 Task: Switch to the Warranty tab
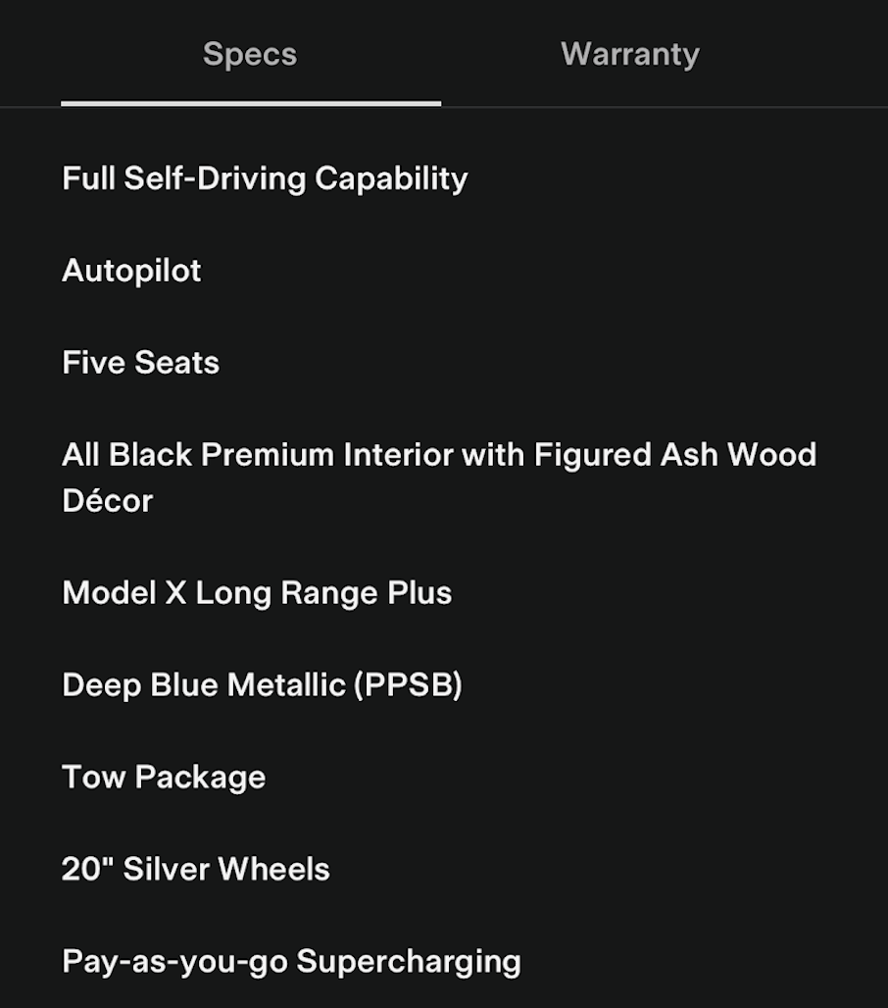[x=629, y=54]
